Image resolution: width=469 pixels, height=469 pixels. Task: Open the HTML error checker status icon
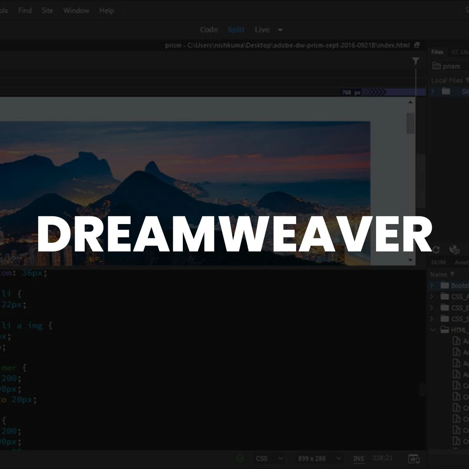tap(240, 458)
